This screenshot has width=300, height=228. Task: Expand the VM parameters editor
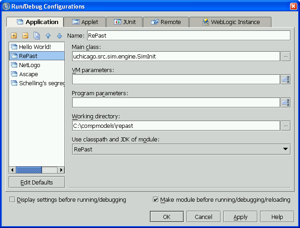click(x=285, y=79)
